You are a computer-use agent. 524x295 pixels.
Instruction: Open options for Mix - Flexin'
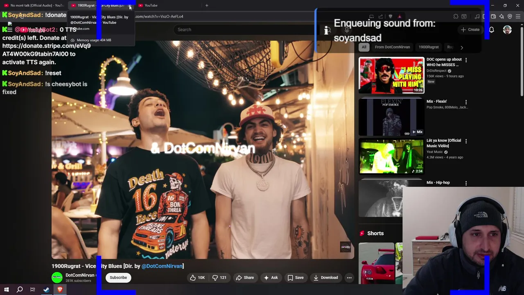click(466, 102)
